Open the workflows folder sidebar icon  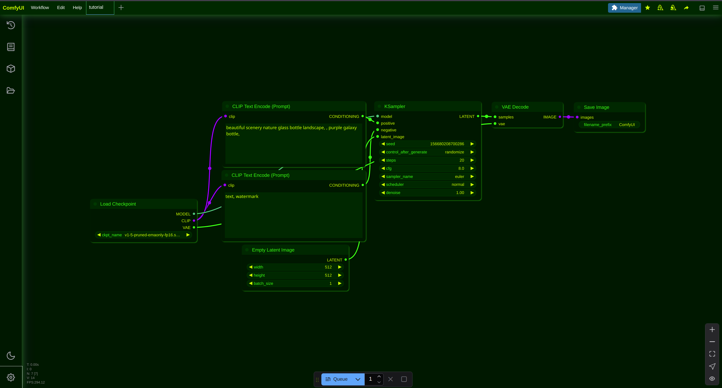point(11,91)
